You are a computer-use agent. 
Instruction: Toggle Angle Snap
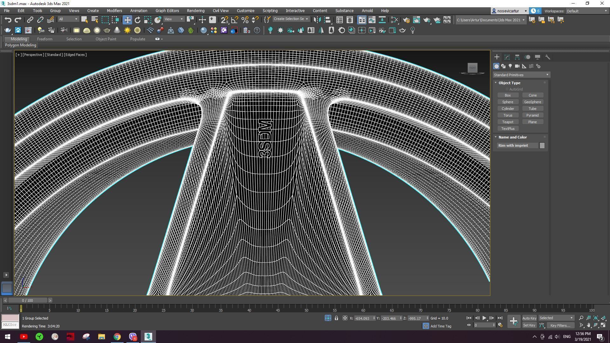point(234,20)
